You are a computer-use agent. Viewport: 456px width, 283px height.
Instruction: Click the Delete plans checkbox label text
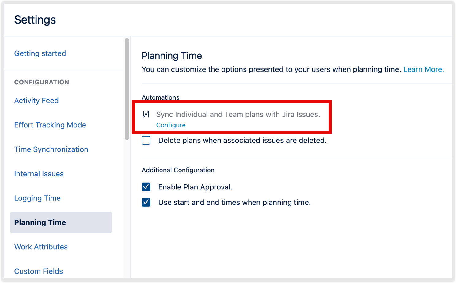(242, 141)
